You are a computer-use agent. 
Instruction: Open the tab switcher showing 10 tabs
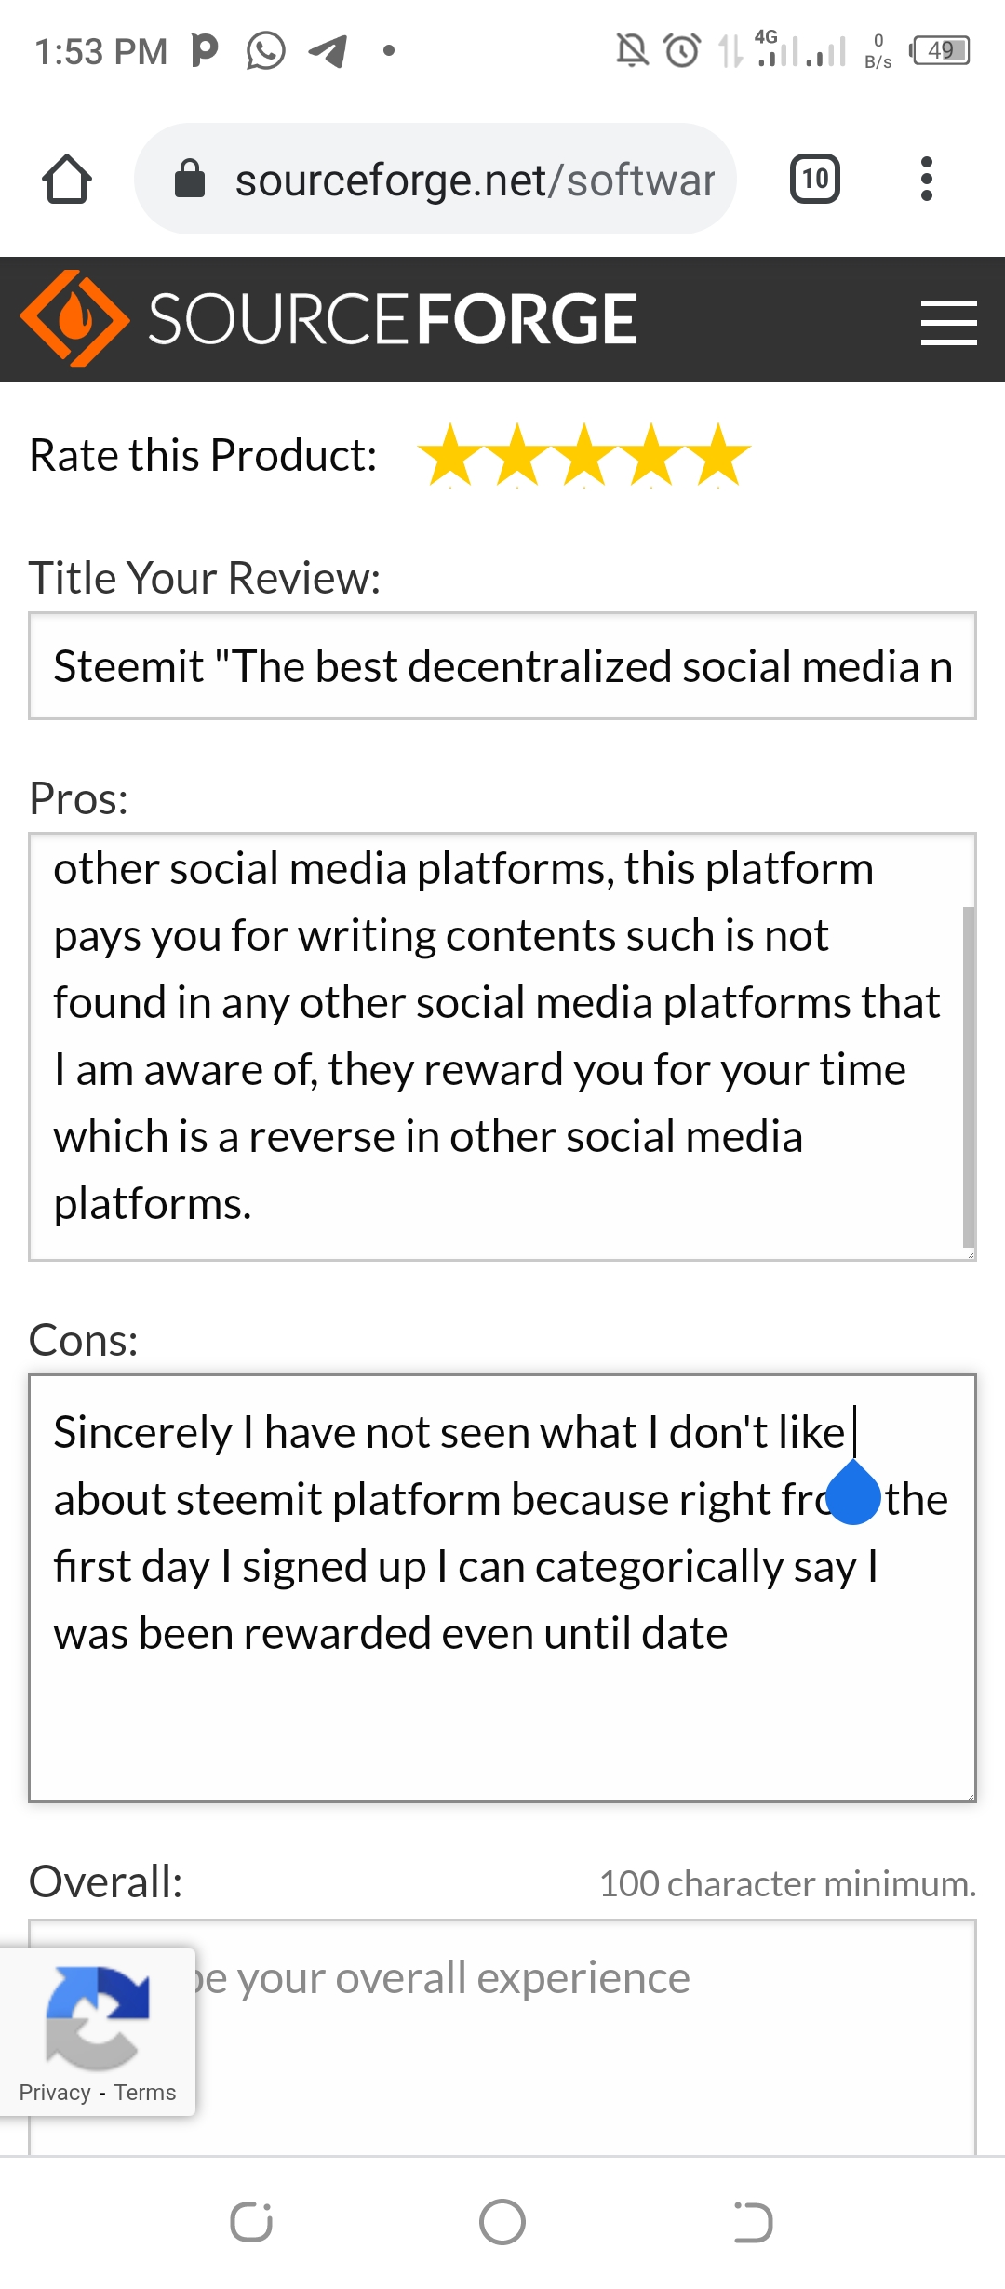(815, 179)
